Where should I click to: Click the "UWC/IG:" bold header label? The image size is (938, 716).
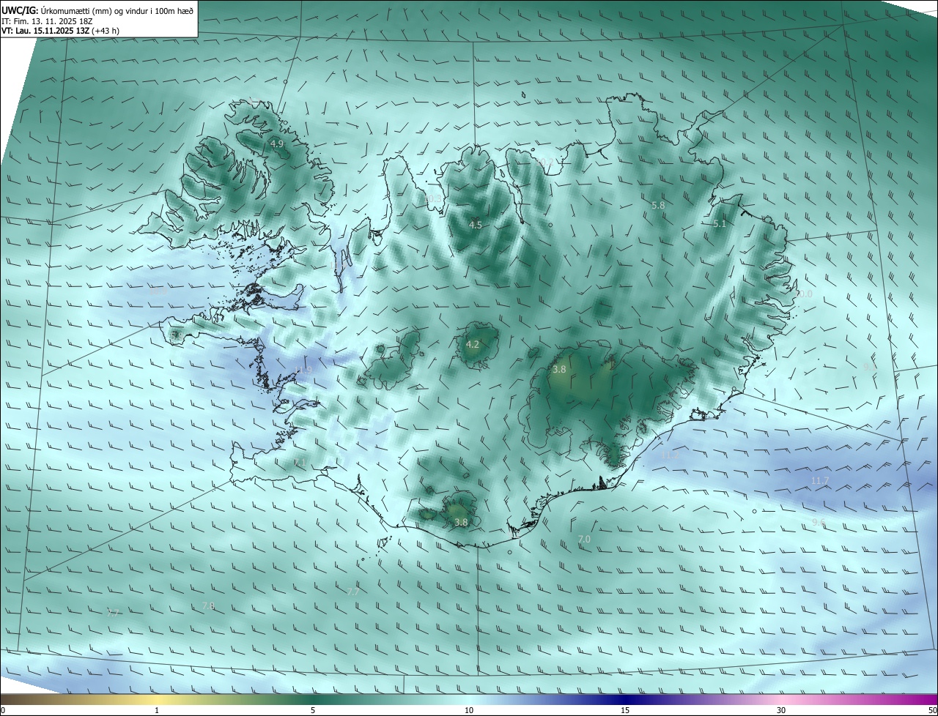(x=20, y=10)
